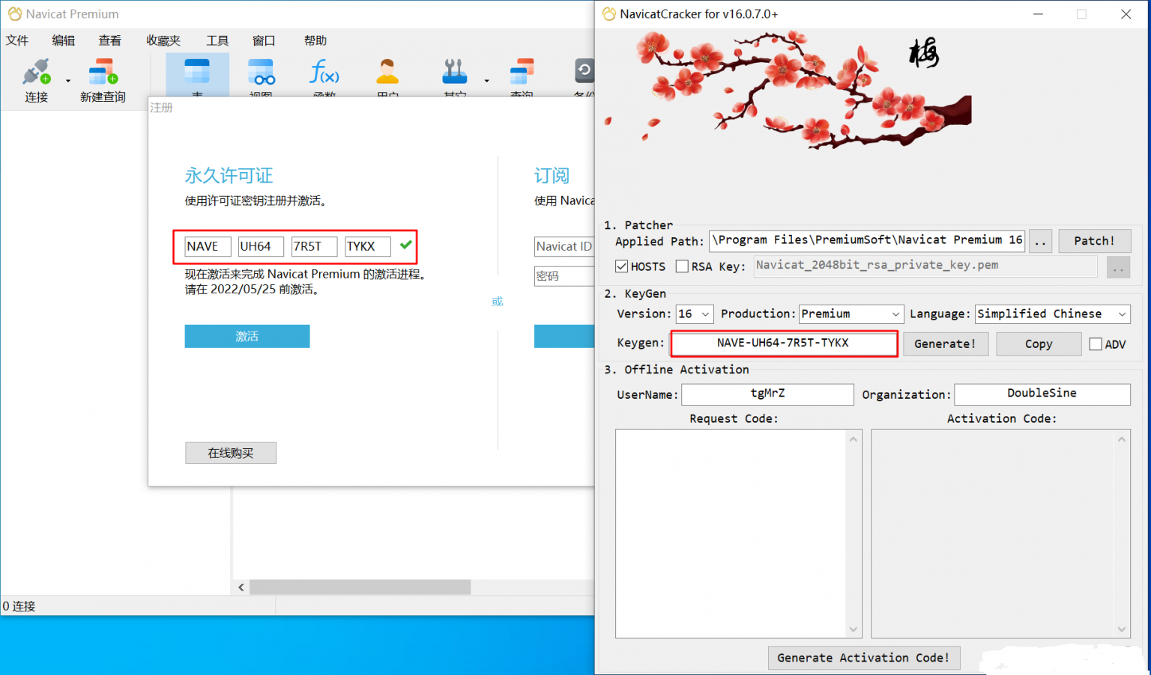Close the NavicatCracker window
Viewport: 1151px width, 675px height.
[1126, 14]
